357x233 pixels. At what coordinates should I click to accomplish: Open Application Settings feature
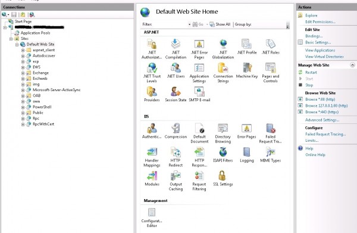199,73
